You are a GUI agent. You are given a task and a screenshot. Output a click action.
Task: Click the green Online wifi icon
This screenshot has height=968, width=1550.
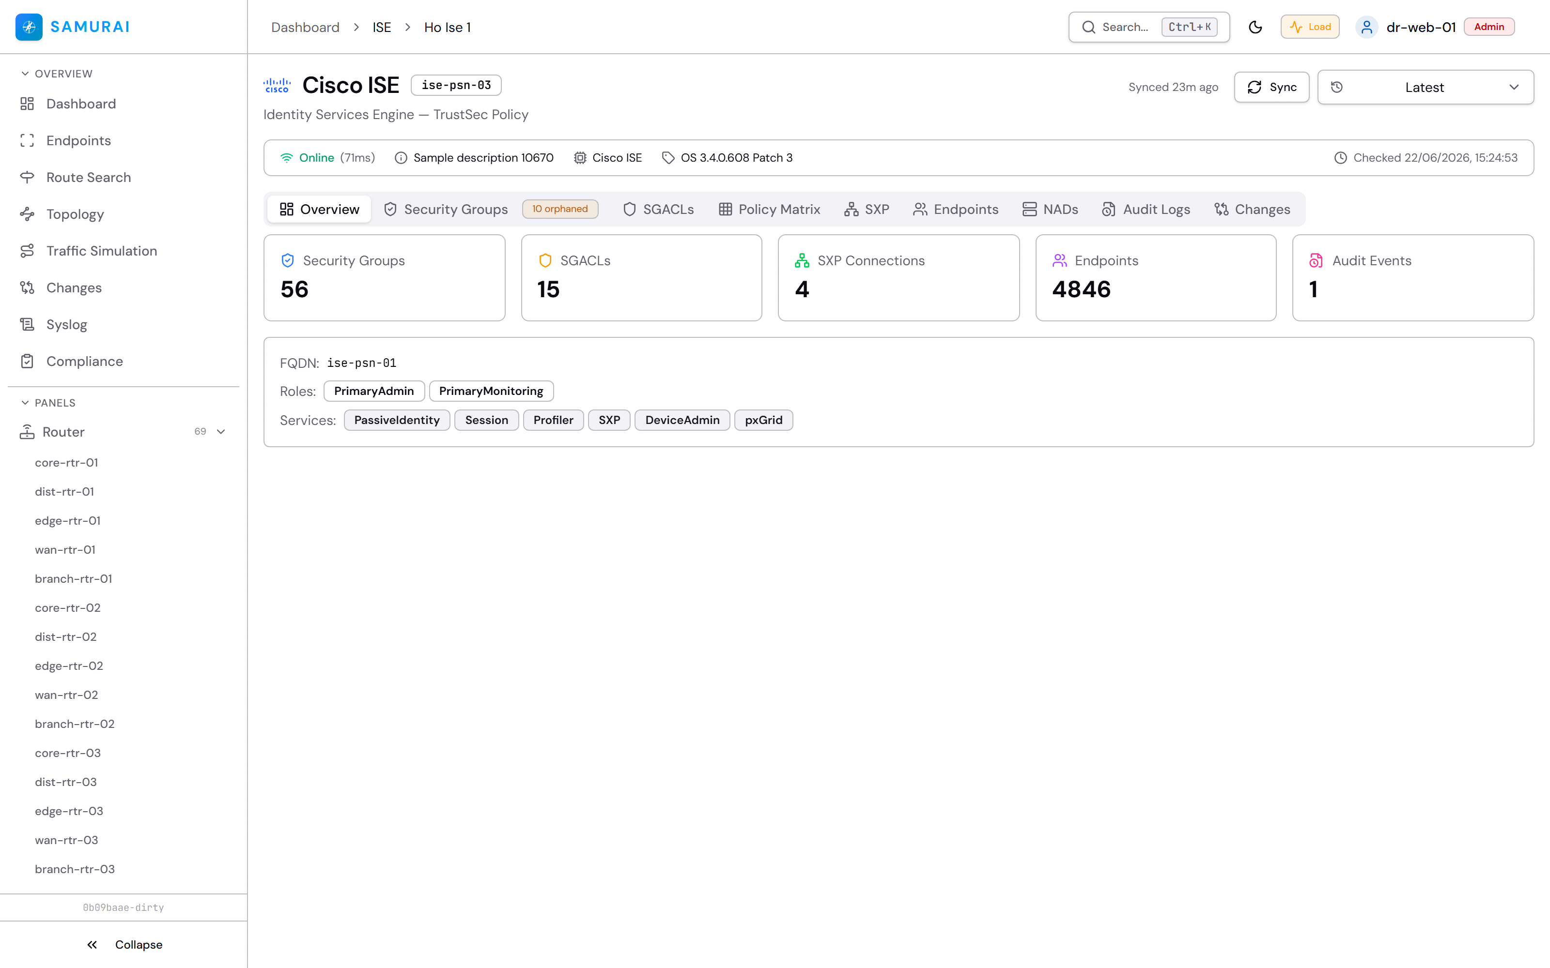click(286, 158)
